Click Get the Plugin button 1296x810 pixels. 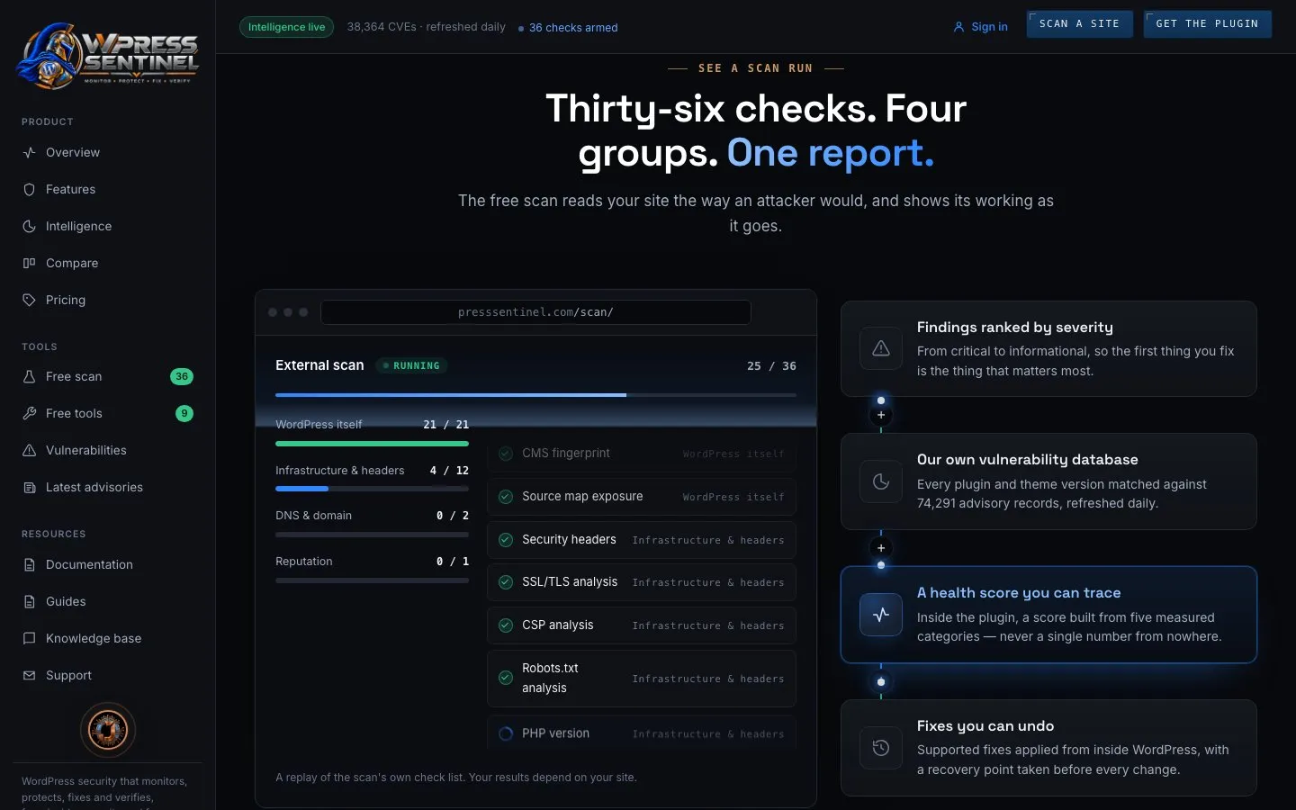(1207, 24)
